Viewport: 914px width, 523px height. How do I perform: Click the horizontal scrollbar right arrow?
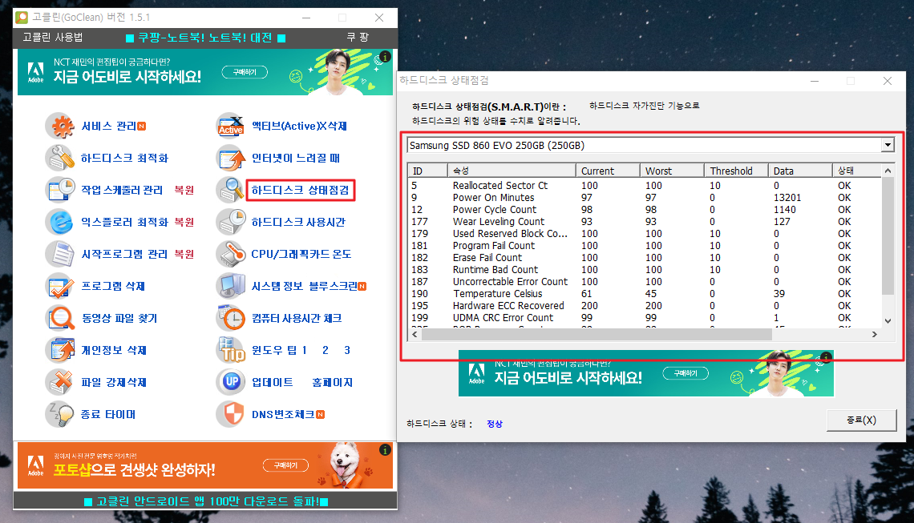[875, 334]
